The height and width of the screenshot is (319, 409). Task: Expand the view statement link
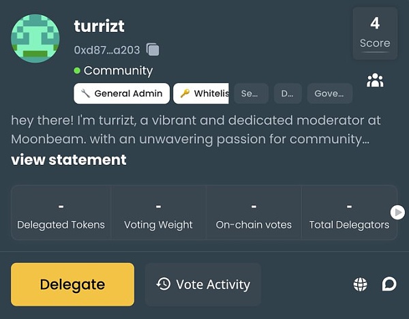pos(69,159)
